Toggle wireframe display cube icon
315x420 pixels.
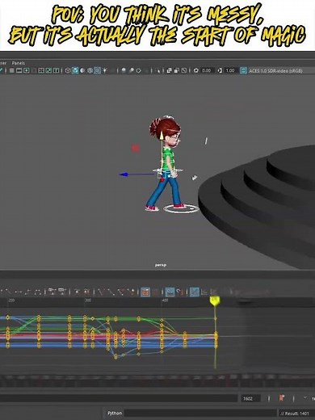(68, 70)
